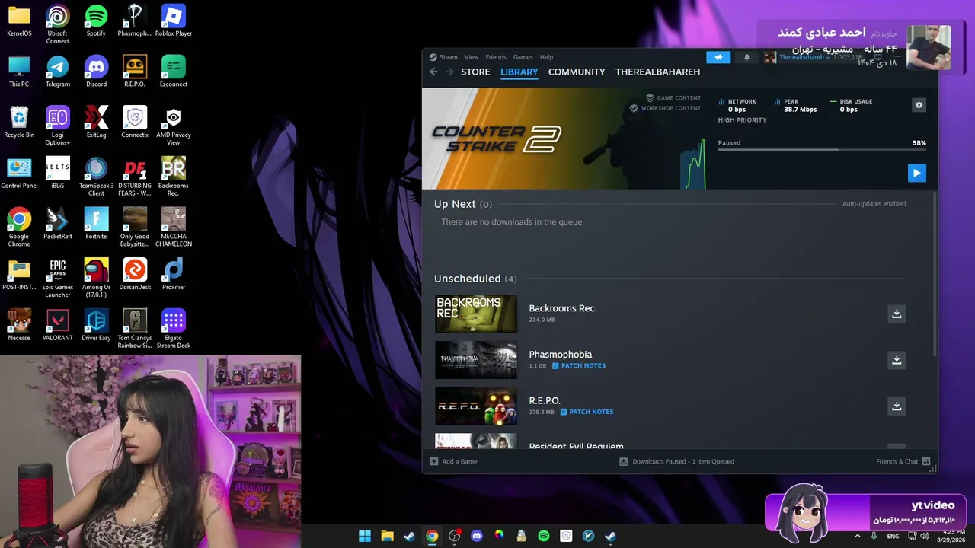Open the Windows Start menu
975x548 pixels.
(x=365, y=536)
